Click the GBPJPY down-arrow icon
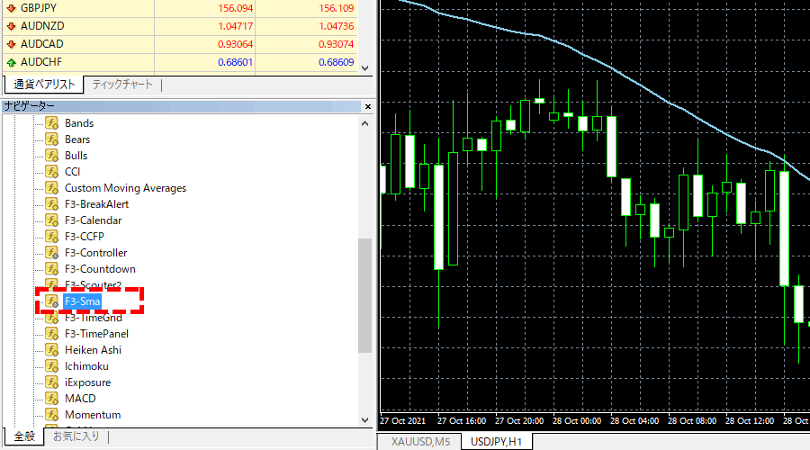The height and width of the screenshot is (450, 810). [10, 7]
